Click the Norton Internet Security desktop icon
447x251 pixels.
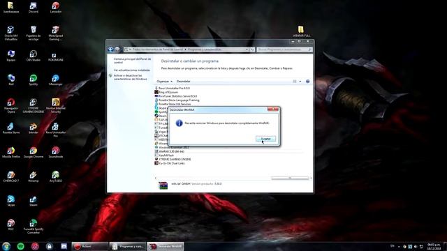[x=56, y=105]
